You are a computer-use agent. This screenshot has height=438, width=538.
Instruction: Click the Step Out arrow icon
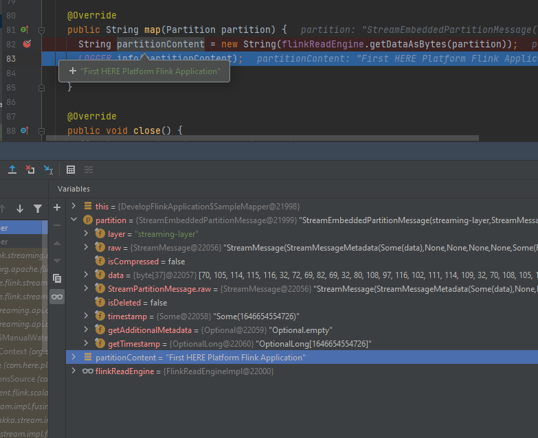(12, 169)
